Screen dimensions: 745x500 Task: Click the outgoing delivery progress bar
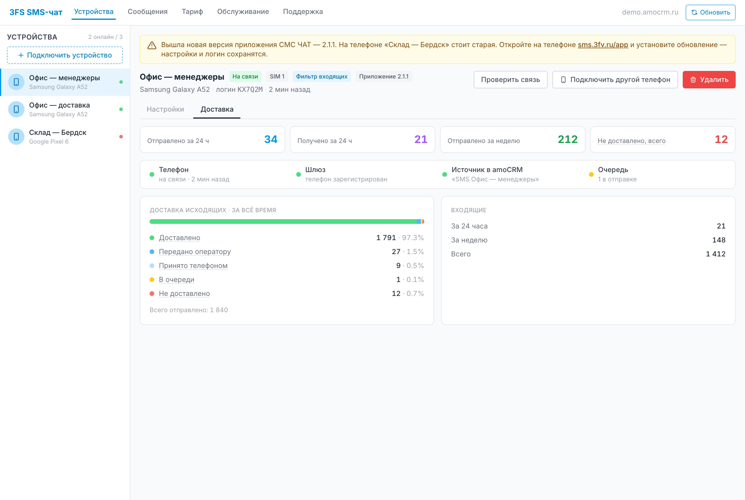pyautogui.click(x=287, y=222)
